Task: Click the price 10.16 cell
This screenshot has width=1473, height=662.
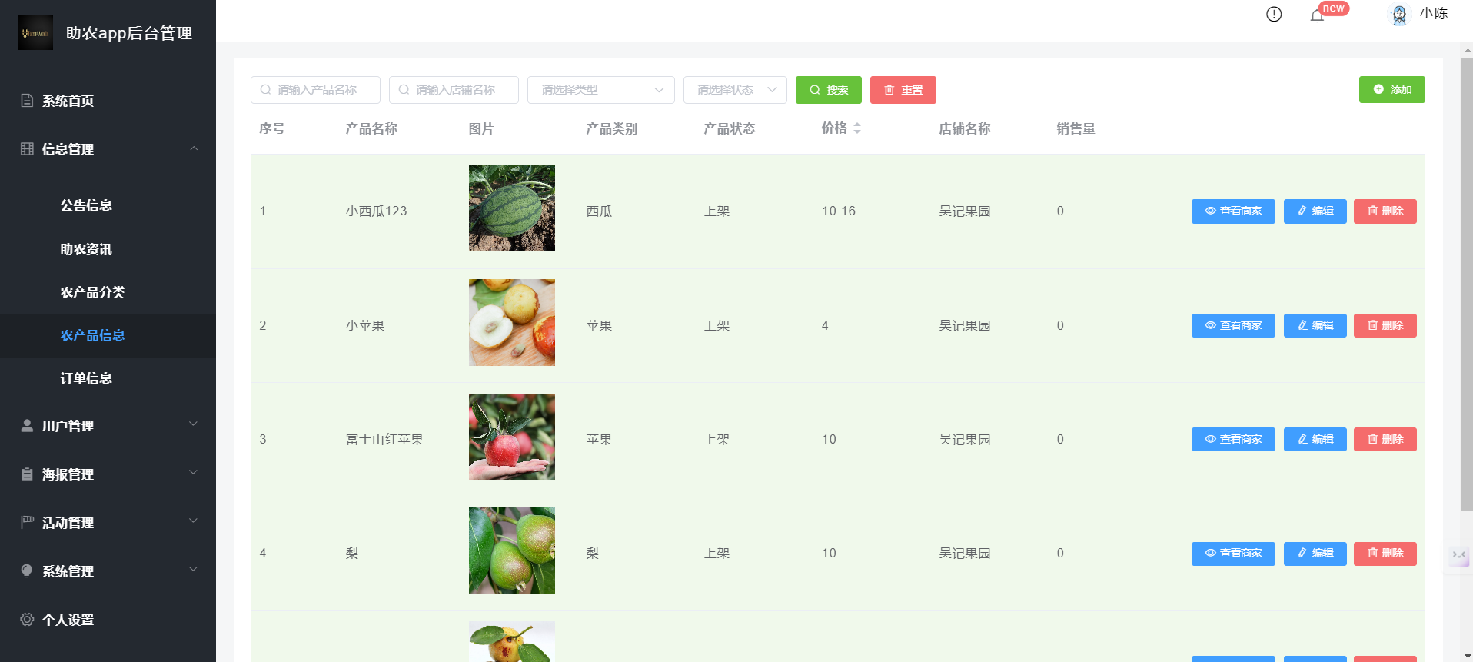Action: click(x=839, y=211)
